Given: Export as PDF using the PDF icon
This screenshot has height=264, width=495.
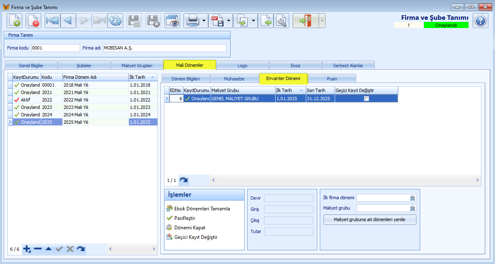Looking at the screenshot, I should point(217,21).
